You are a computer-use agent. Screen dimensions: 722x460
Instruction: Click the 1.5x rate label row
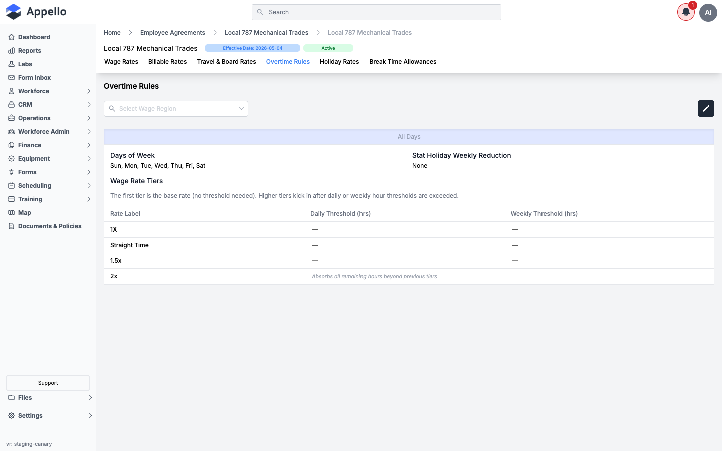[x=409, y=261]
